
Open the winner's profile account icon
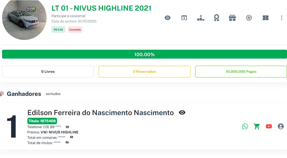281,126
